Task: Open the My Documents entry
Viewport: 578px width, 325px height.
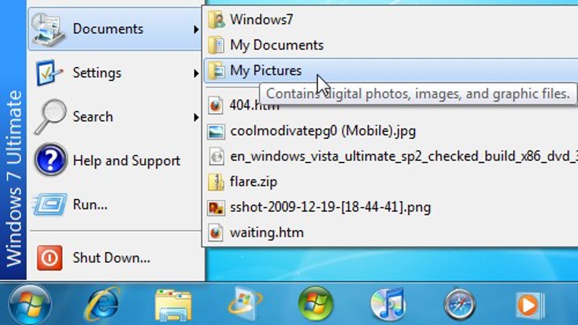Action: [x=391, y=45]
